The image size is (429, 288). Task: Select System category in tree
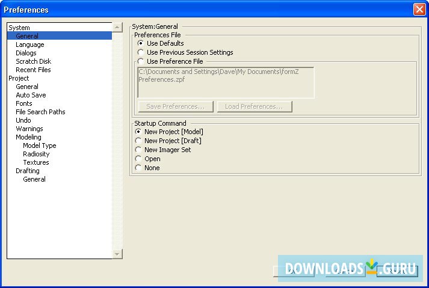pos(19,28)
